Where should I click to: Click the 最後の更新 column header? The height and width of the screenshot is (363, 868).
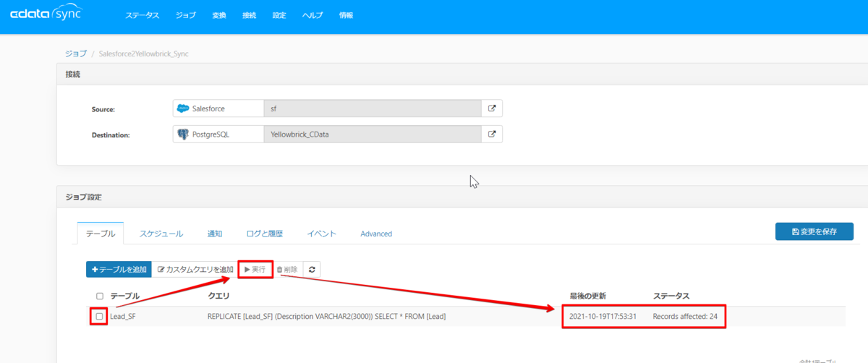587,296
